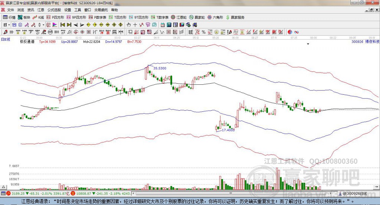The image size is (380, 205).
Task: Open the 江恩轮 tool
Action: [179, 17]
